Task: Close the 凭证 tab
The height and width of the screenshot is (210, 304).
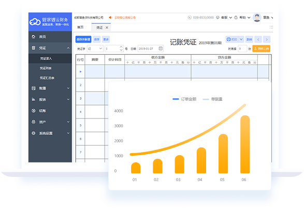Action: click(107, 28)
